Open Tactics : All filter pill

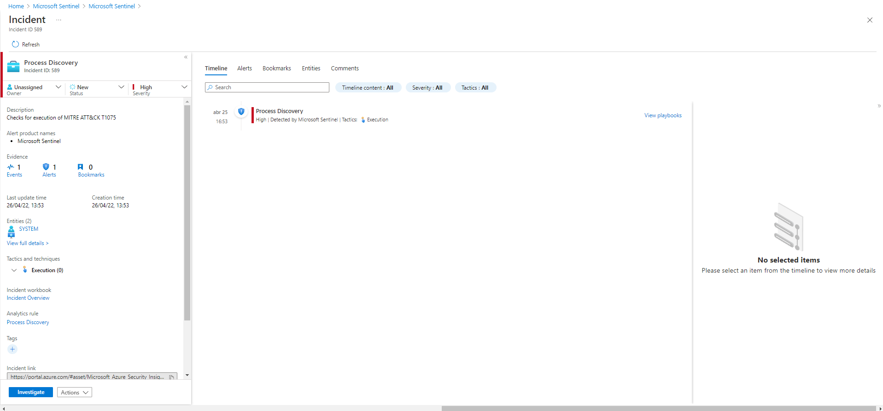[x=475, y=88]
